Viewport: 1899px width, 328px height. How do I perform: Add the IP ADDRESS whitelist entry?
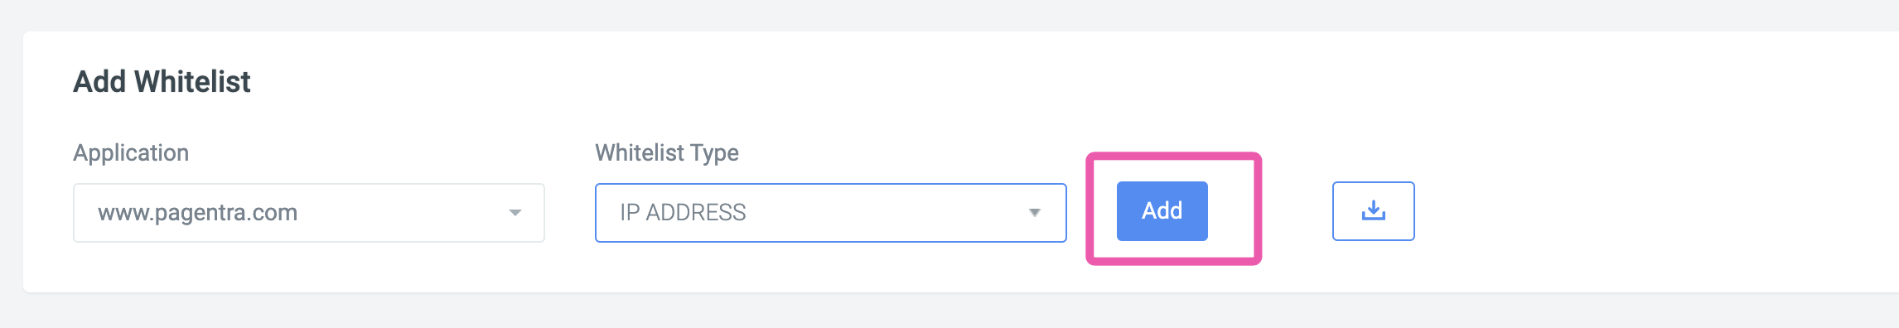1162,211
